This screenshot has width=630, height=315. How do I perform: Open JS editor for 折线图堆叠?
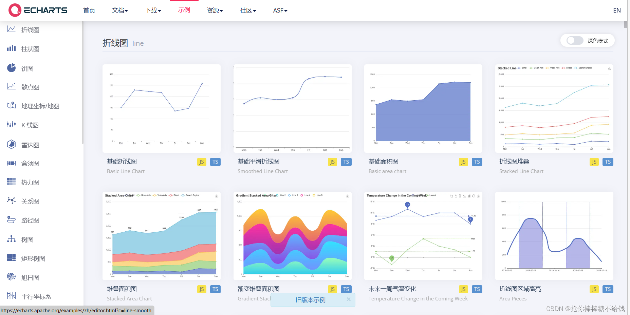pyautogui.click(x=594, y=162)
